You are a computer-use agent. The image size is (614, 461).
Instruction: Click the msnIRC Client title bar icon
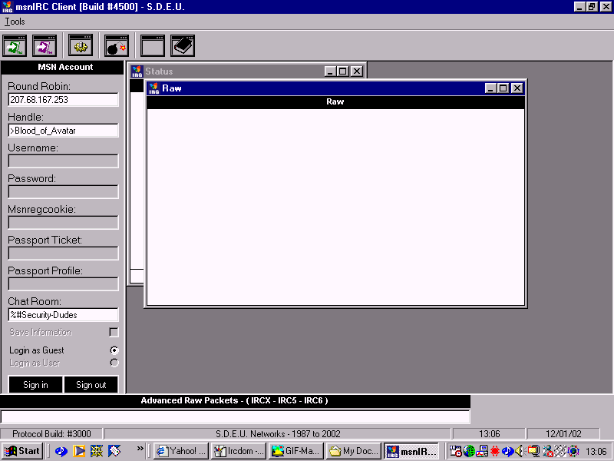[x=8, y=7]
